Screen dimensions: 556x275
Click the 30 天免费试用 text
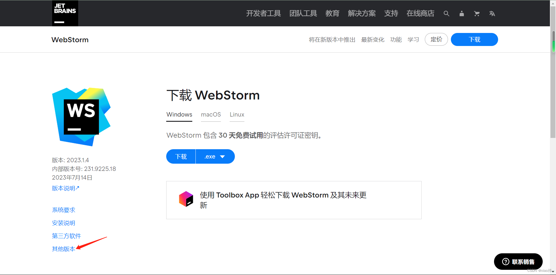[x=241, y=135]
